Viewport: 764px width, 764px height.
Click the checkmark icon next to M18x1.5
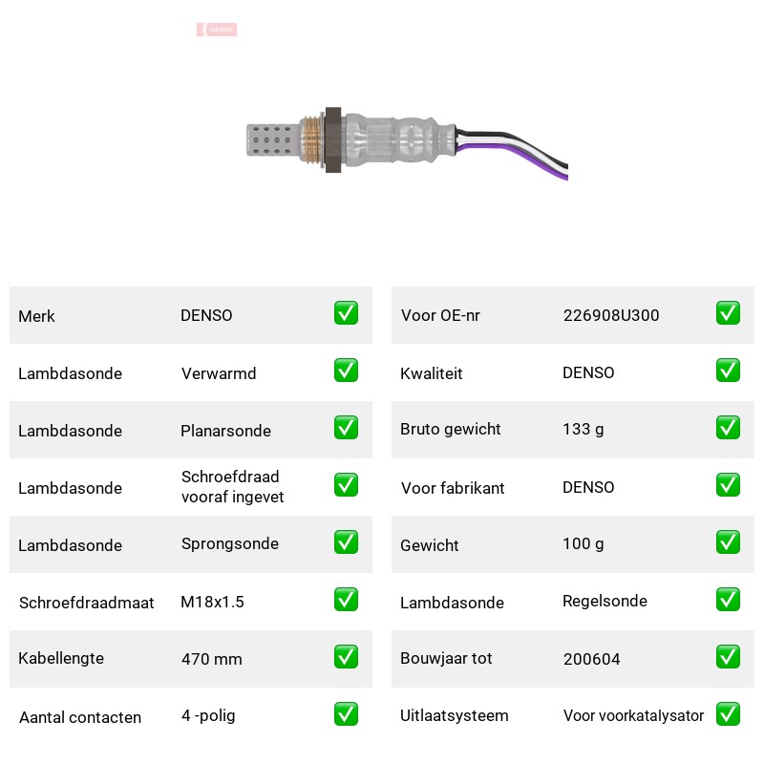346,600
